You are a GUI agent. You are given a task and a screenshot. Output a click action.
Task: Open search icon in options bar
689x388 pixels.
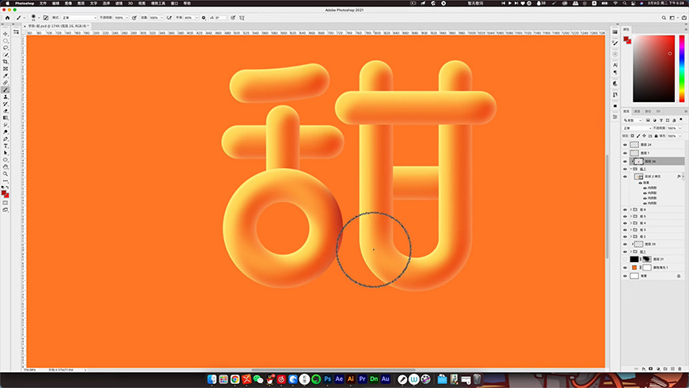pyautogui.click(x=664, y=18)
